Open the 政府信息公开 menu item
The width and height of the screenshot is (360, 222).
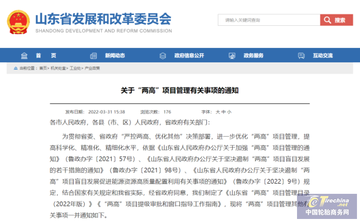coord(189,56)
